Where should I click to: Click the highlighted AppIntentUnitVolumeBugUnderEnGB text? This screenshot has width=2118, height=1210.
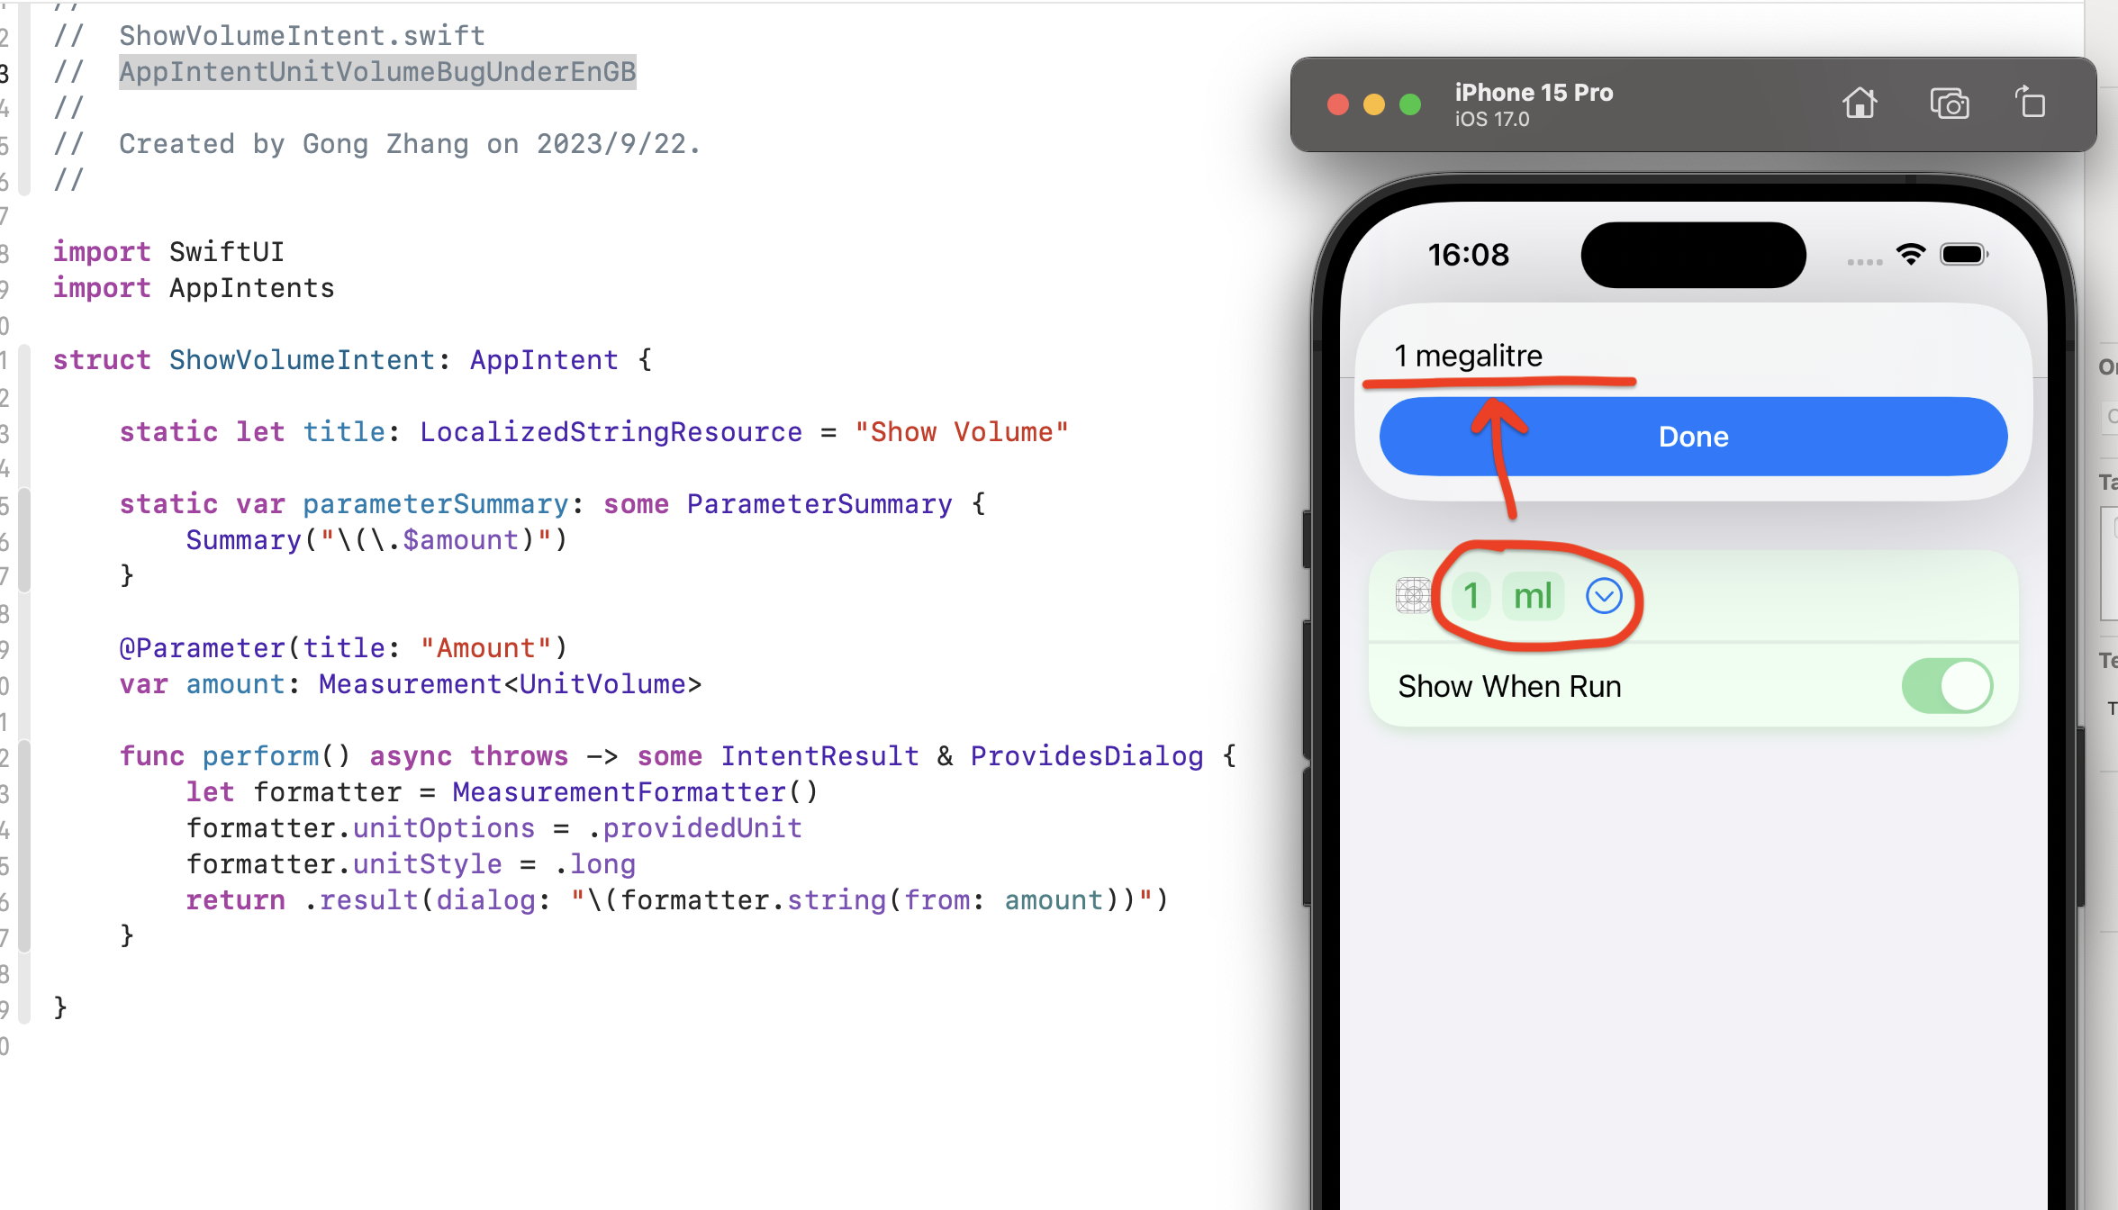tap(377, 72)
